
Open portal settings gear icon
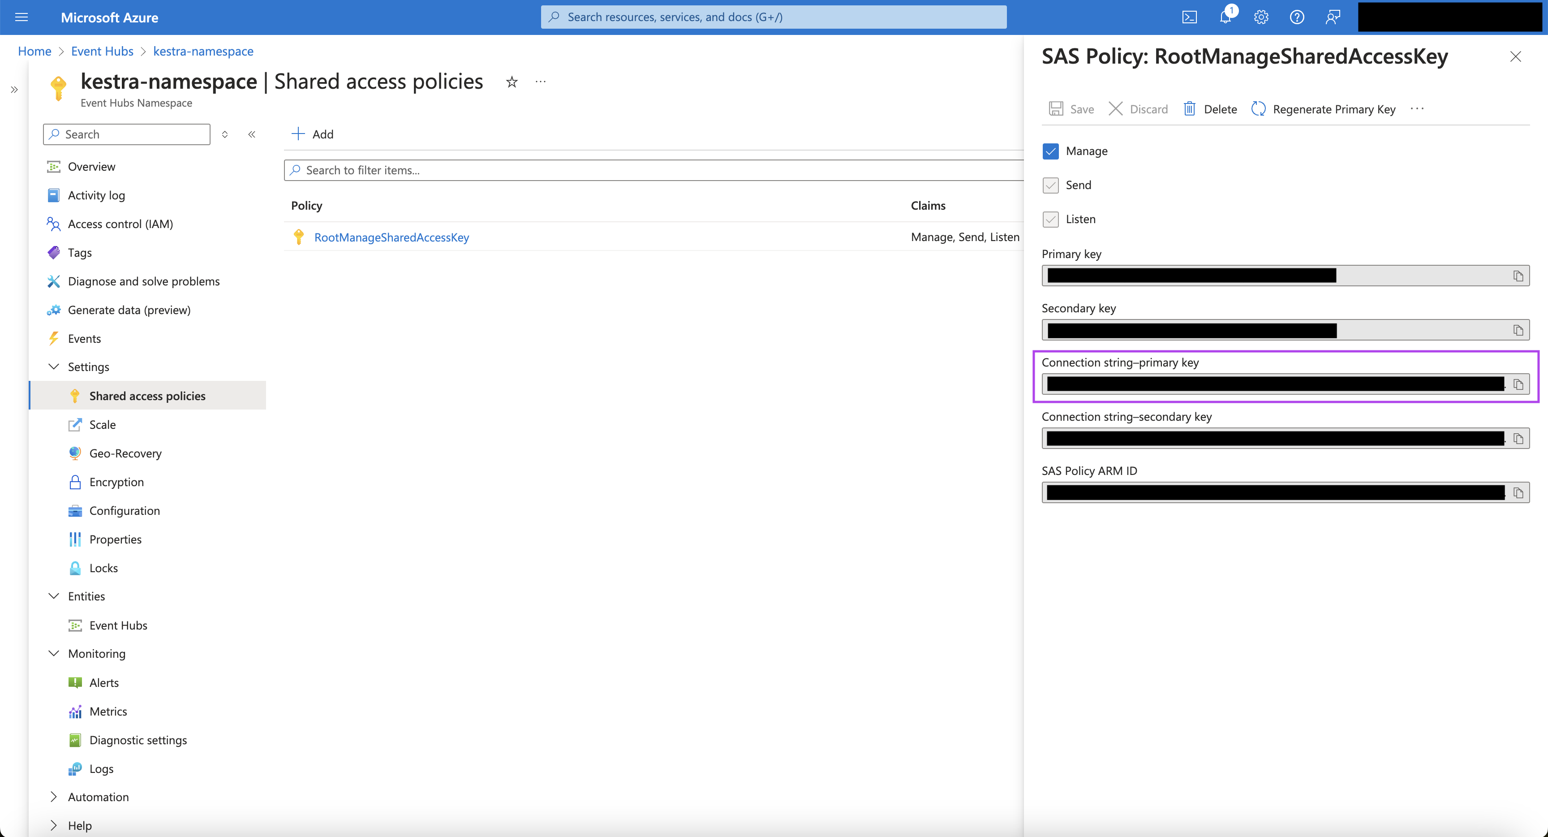1261,17
